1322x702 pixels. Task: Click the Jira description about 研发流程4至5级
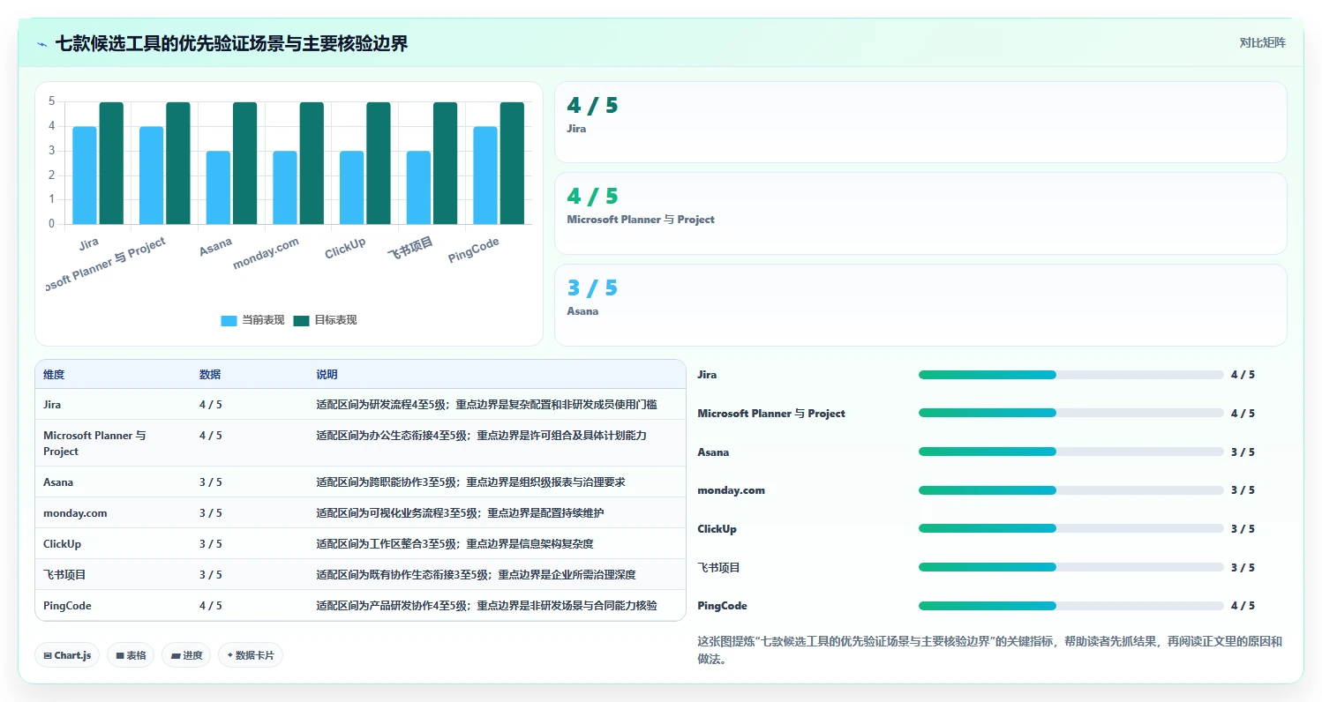486,405
